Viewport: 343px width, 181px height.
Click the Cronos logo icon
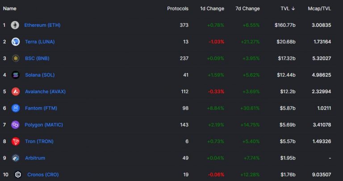(x=18, y=174)
